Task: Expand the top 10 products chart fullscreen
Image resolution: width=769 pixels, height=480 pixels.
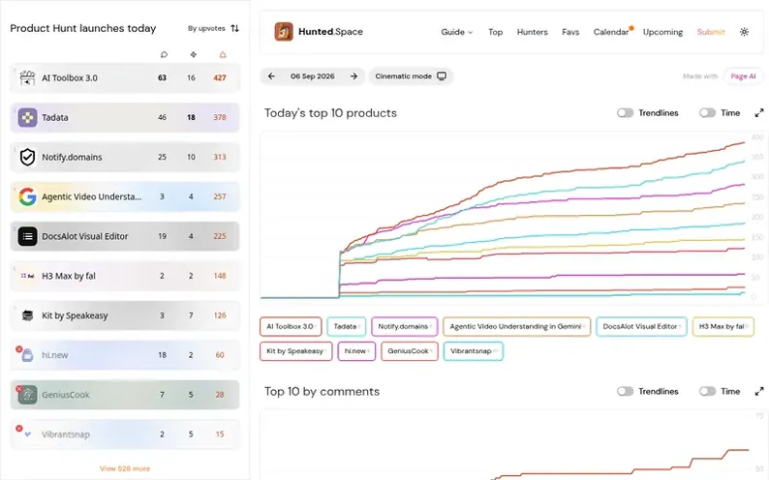Action: pos(759,113)
